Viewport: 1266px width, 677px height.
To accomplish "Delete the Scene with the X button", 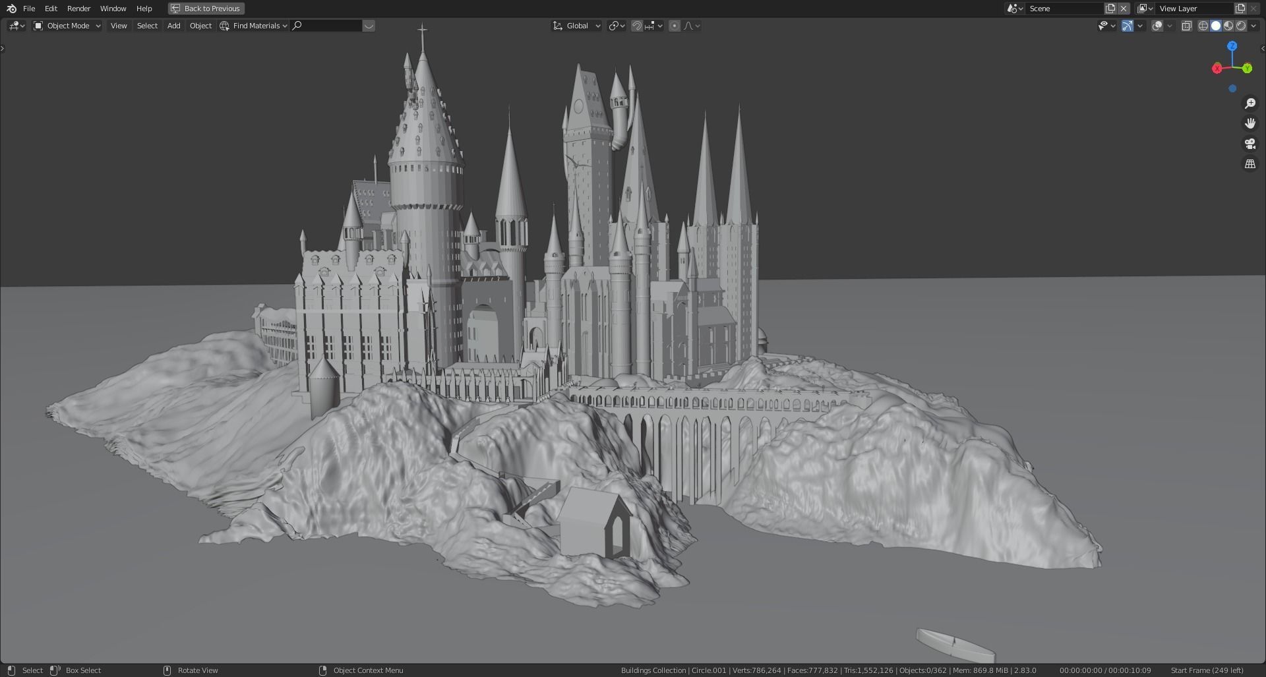I will [1124, 9].
